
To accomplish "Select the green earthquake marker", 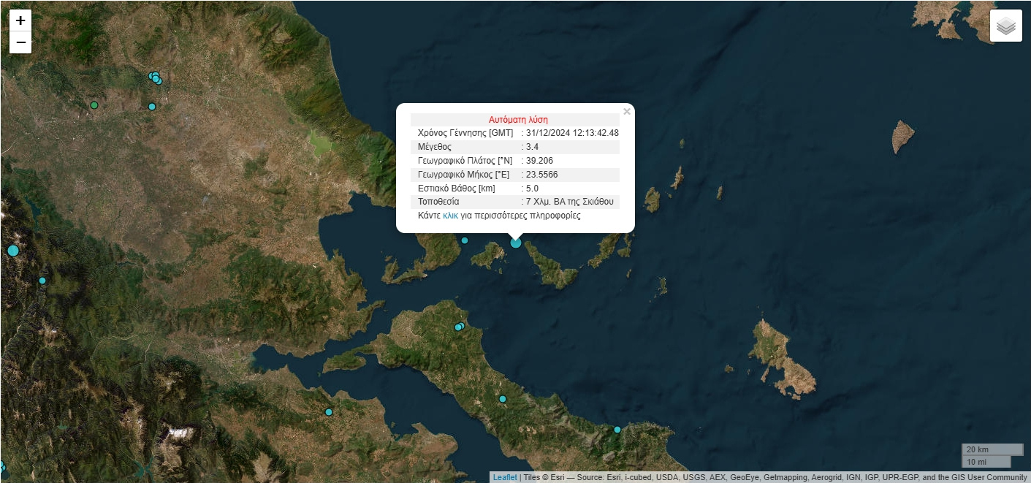I will (x=94, y=105).
